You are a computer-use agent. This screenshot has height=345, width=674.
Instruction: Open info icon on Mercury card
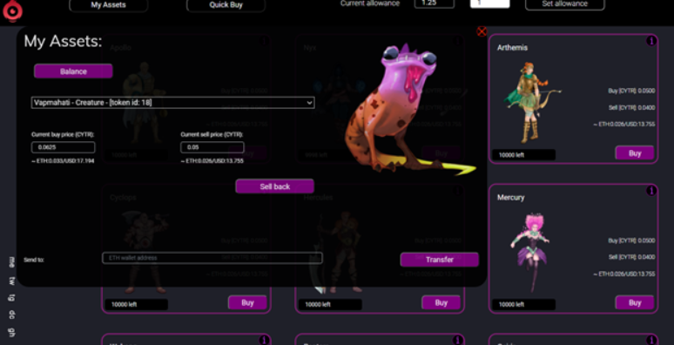pos(650,191)
